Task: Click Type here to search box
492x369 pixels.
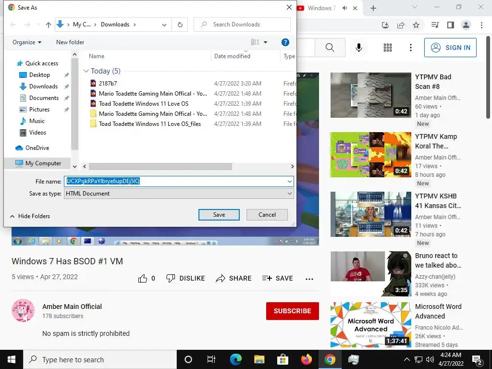Action: coord(100,359)
